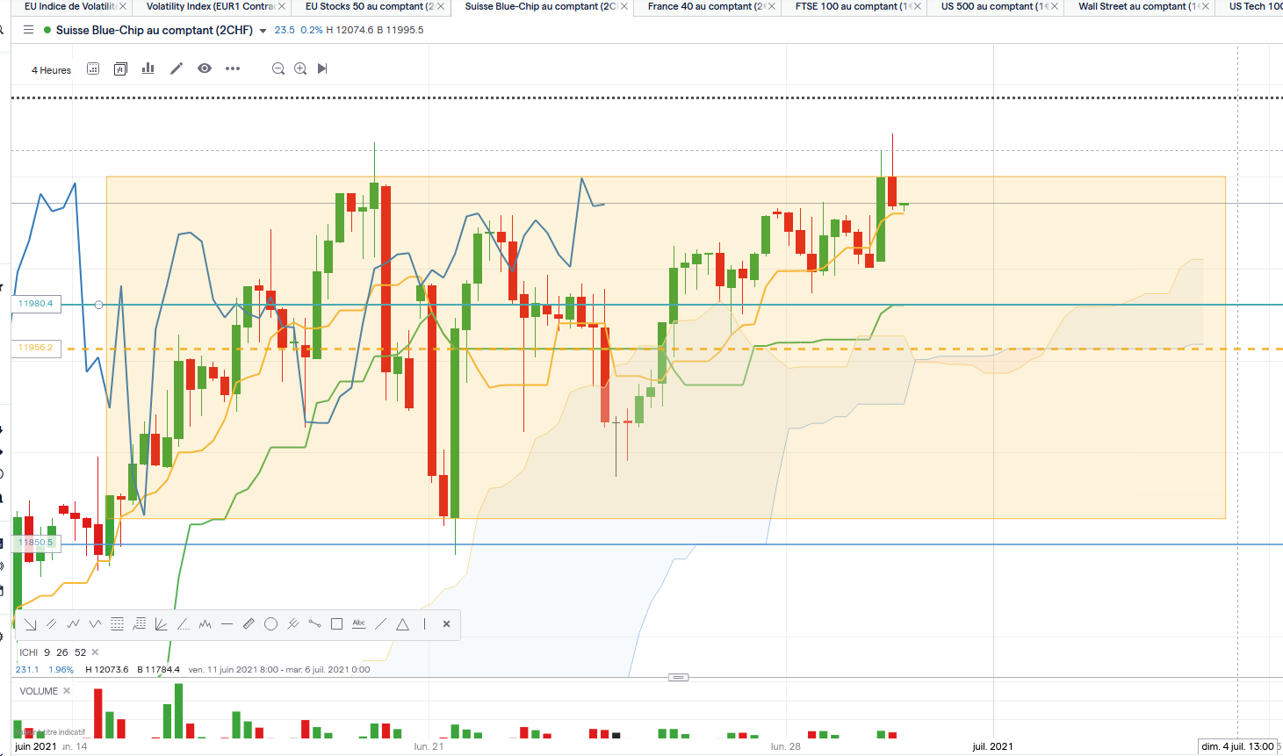Close the EU Indice de Volatilité tab
Image resolution: width=1283 pixels, height=756 pixels.
click(x=122, y=6)
